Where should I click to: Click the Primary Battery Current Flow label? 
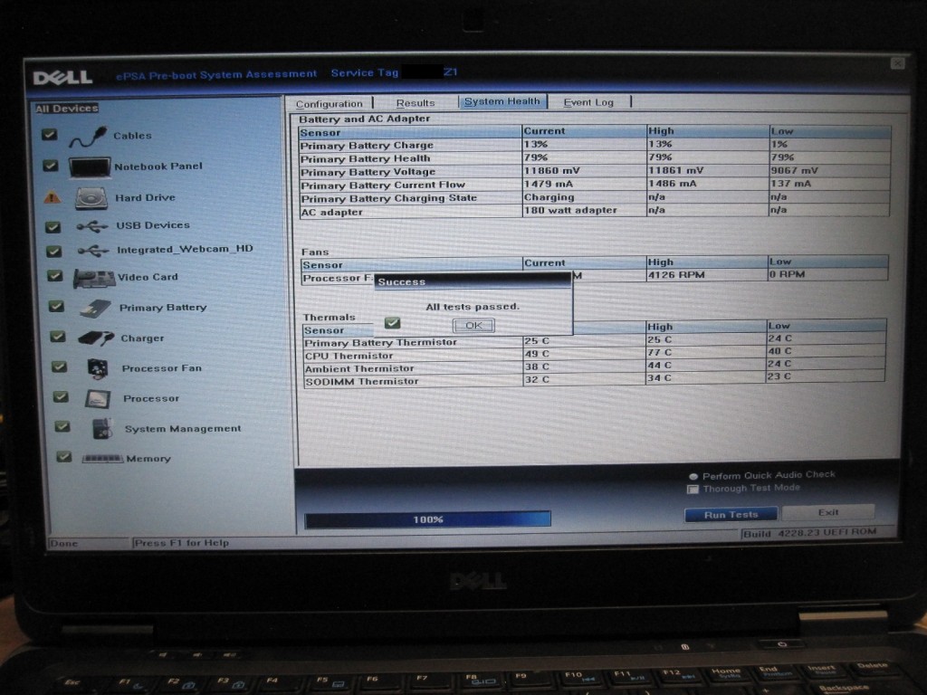[383, 186]
